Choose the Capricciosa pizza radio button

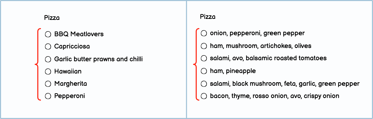[x=48, y=47]
